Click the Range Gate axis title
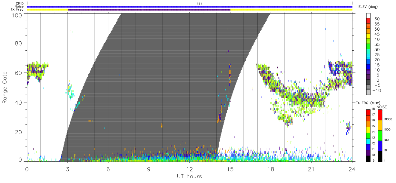The image size is (396, 183). click(5, 88)
